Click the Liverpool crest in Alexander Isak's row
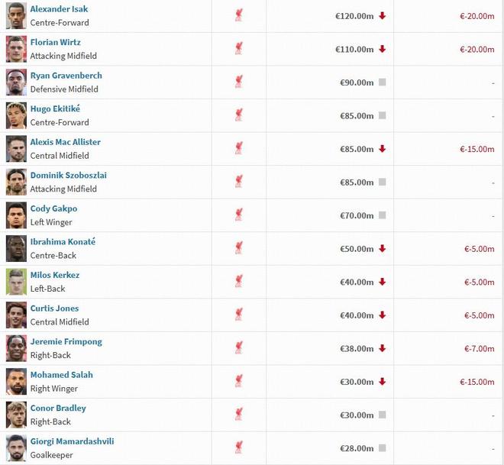504x465 pixels. click(x=239, y=15)
